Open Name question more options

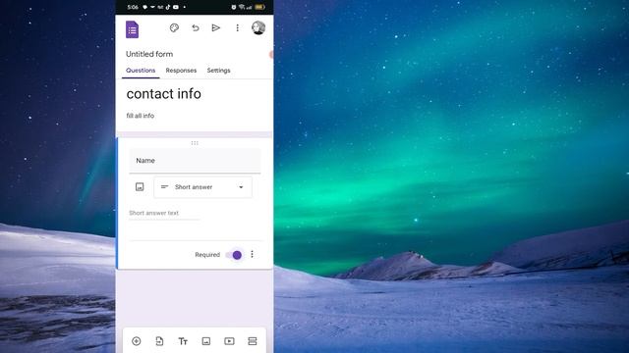pos(252,254)
